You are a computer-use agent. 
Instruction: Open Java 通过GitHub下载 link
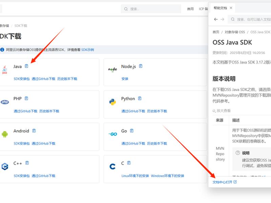(x=43, y=79)
